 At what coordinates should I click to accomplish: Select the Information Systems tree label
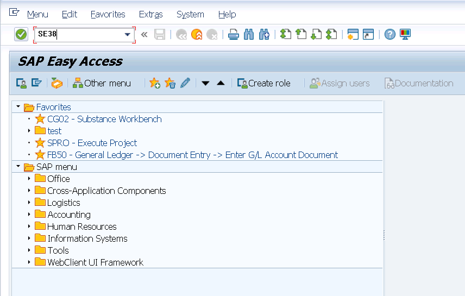(x=87, y=238)
